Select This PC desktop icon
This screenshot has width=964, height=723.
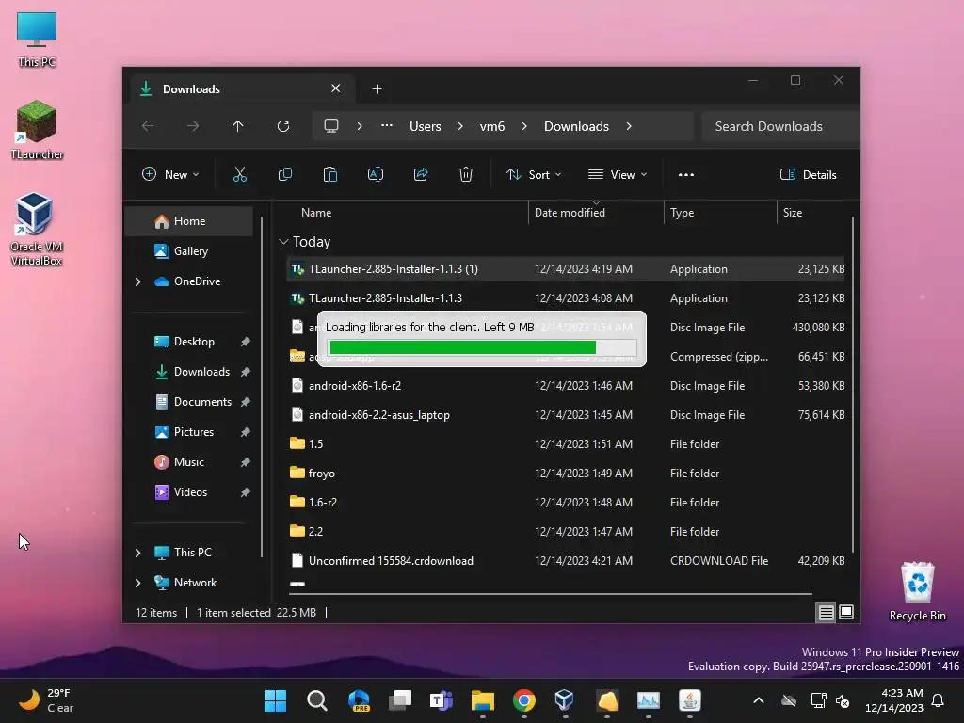37,39
